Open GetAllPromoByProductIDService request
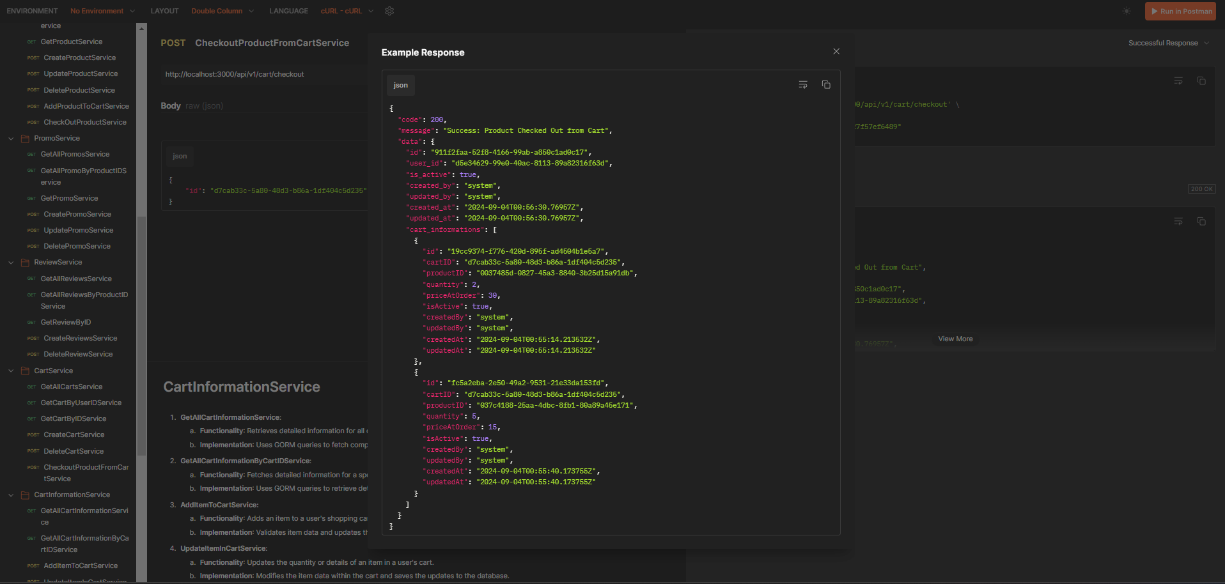1225x584 pixels. pyautogui.click(x=83, y=176)
